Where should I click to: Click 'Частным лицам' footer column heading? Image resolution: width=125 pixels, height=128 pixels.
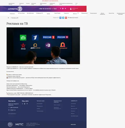point(41,101)
